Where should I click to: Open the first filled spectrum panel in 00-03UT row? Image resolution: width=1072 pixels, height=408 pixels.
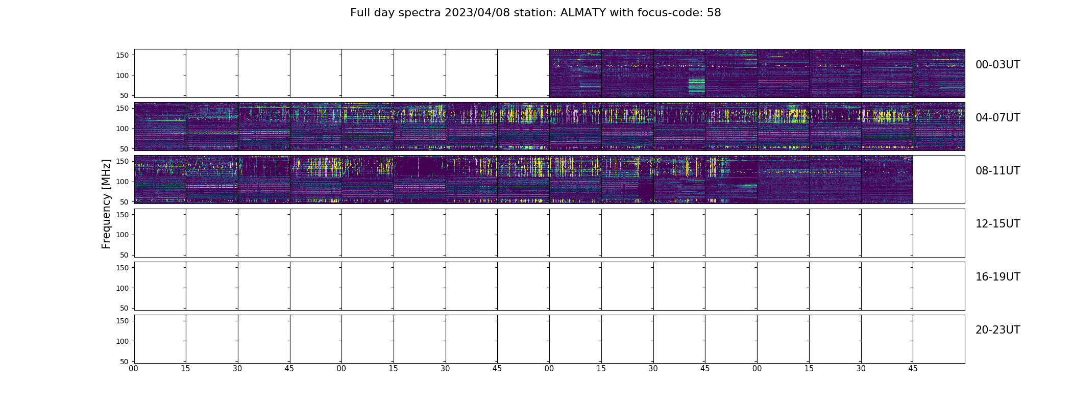click(x=575, y=73)
